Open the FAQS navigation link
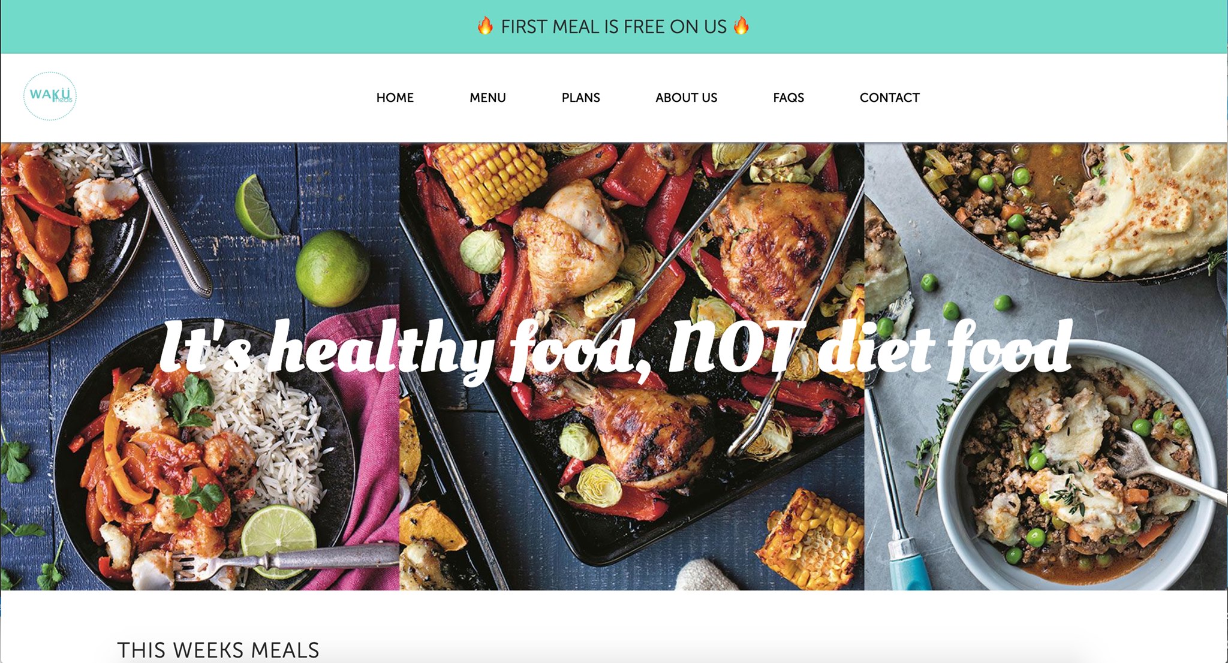1228x663 pixels. click(x=788, y=98)
